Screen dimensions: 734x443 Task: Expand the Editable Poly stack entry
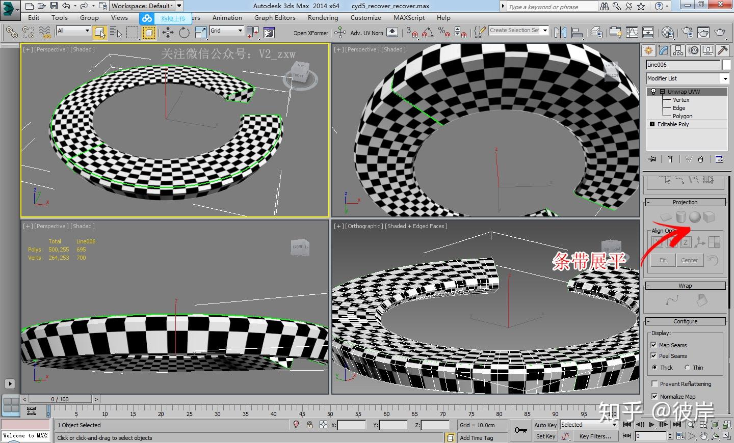click(652, 124)
